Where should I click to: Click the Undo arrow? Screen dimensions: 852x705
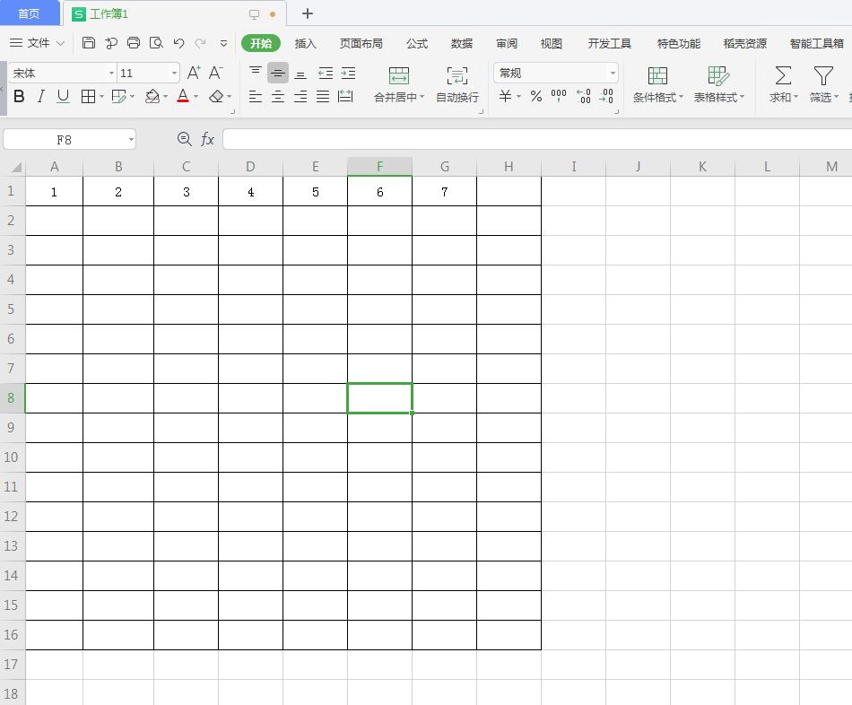click(178, 43)
